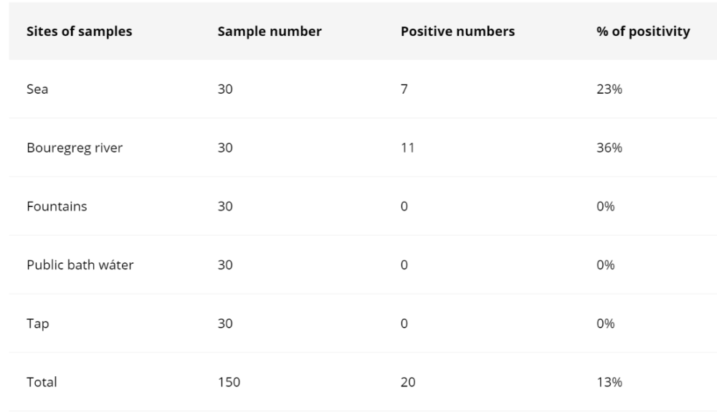The height and width of the screenshot is (420, 717).
Task: Click the "Sample number" column header
Action: tap(269, 32)
